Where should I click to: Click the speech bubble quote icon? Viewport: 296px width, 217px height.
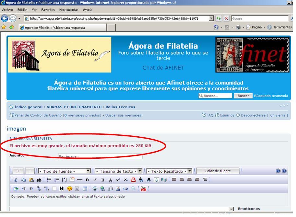(70, 188)
